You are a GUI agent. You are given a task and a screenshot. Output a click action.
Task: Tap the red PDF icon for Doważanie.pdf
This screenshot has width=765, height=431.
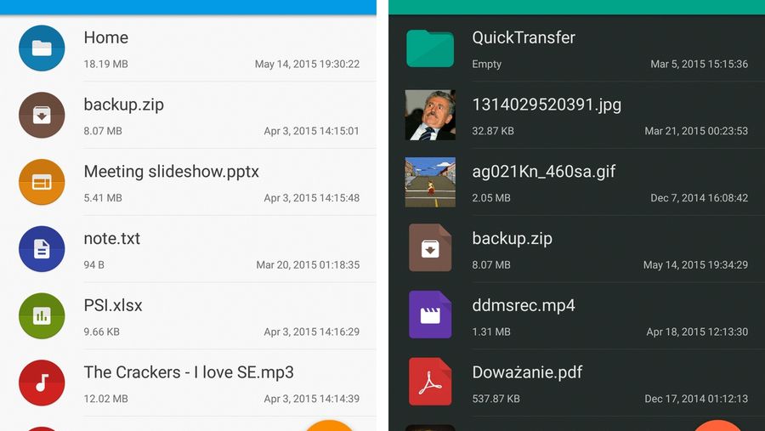[430, 381]
